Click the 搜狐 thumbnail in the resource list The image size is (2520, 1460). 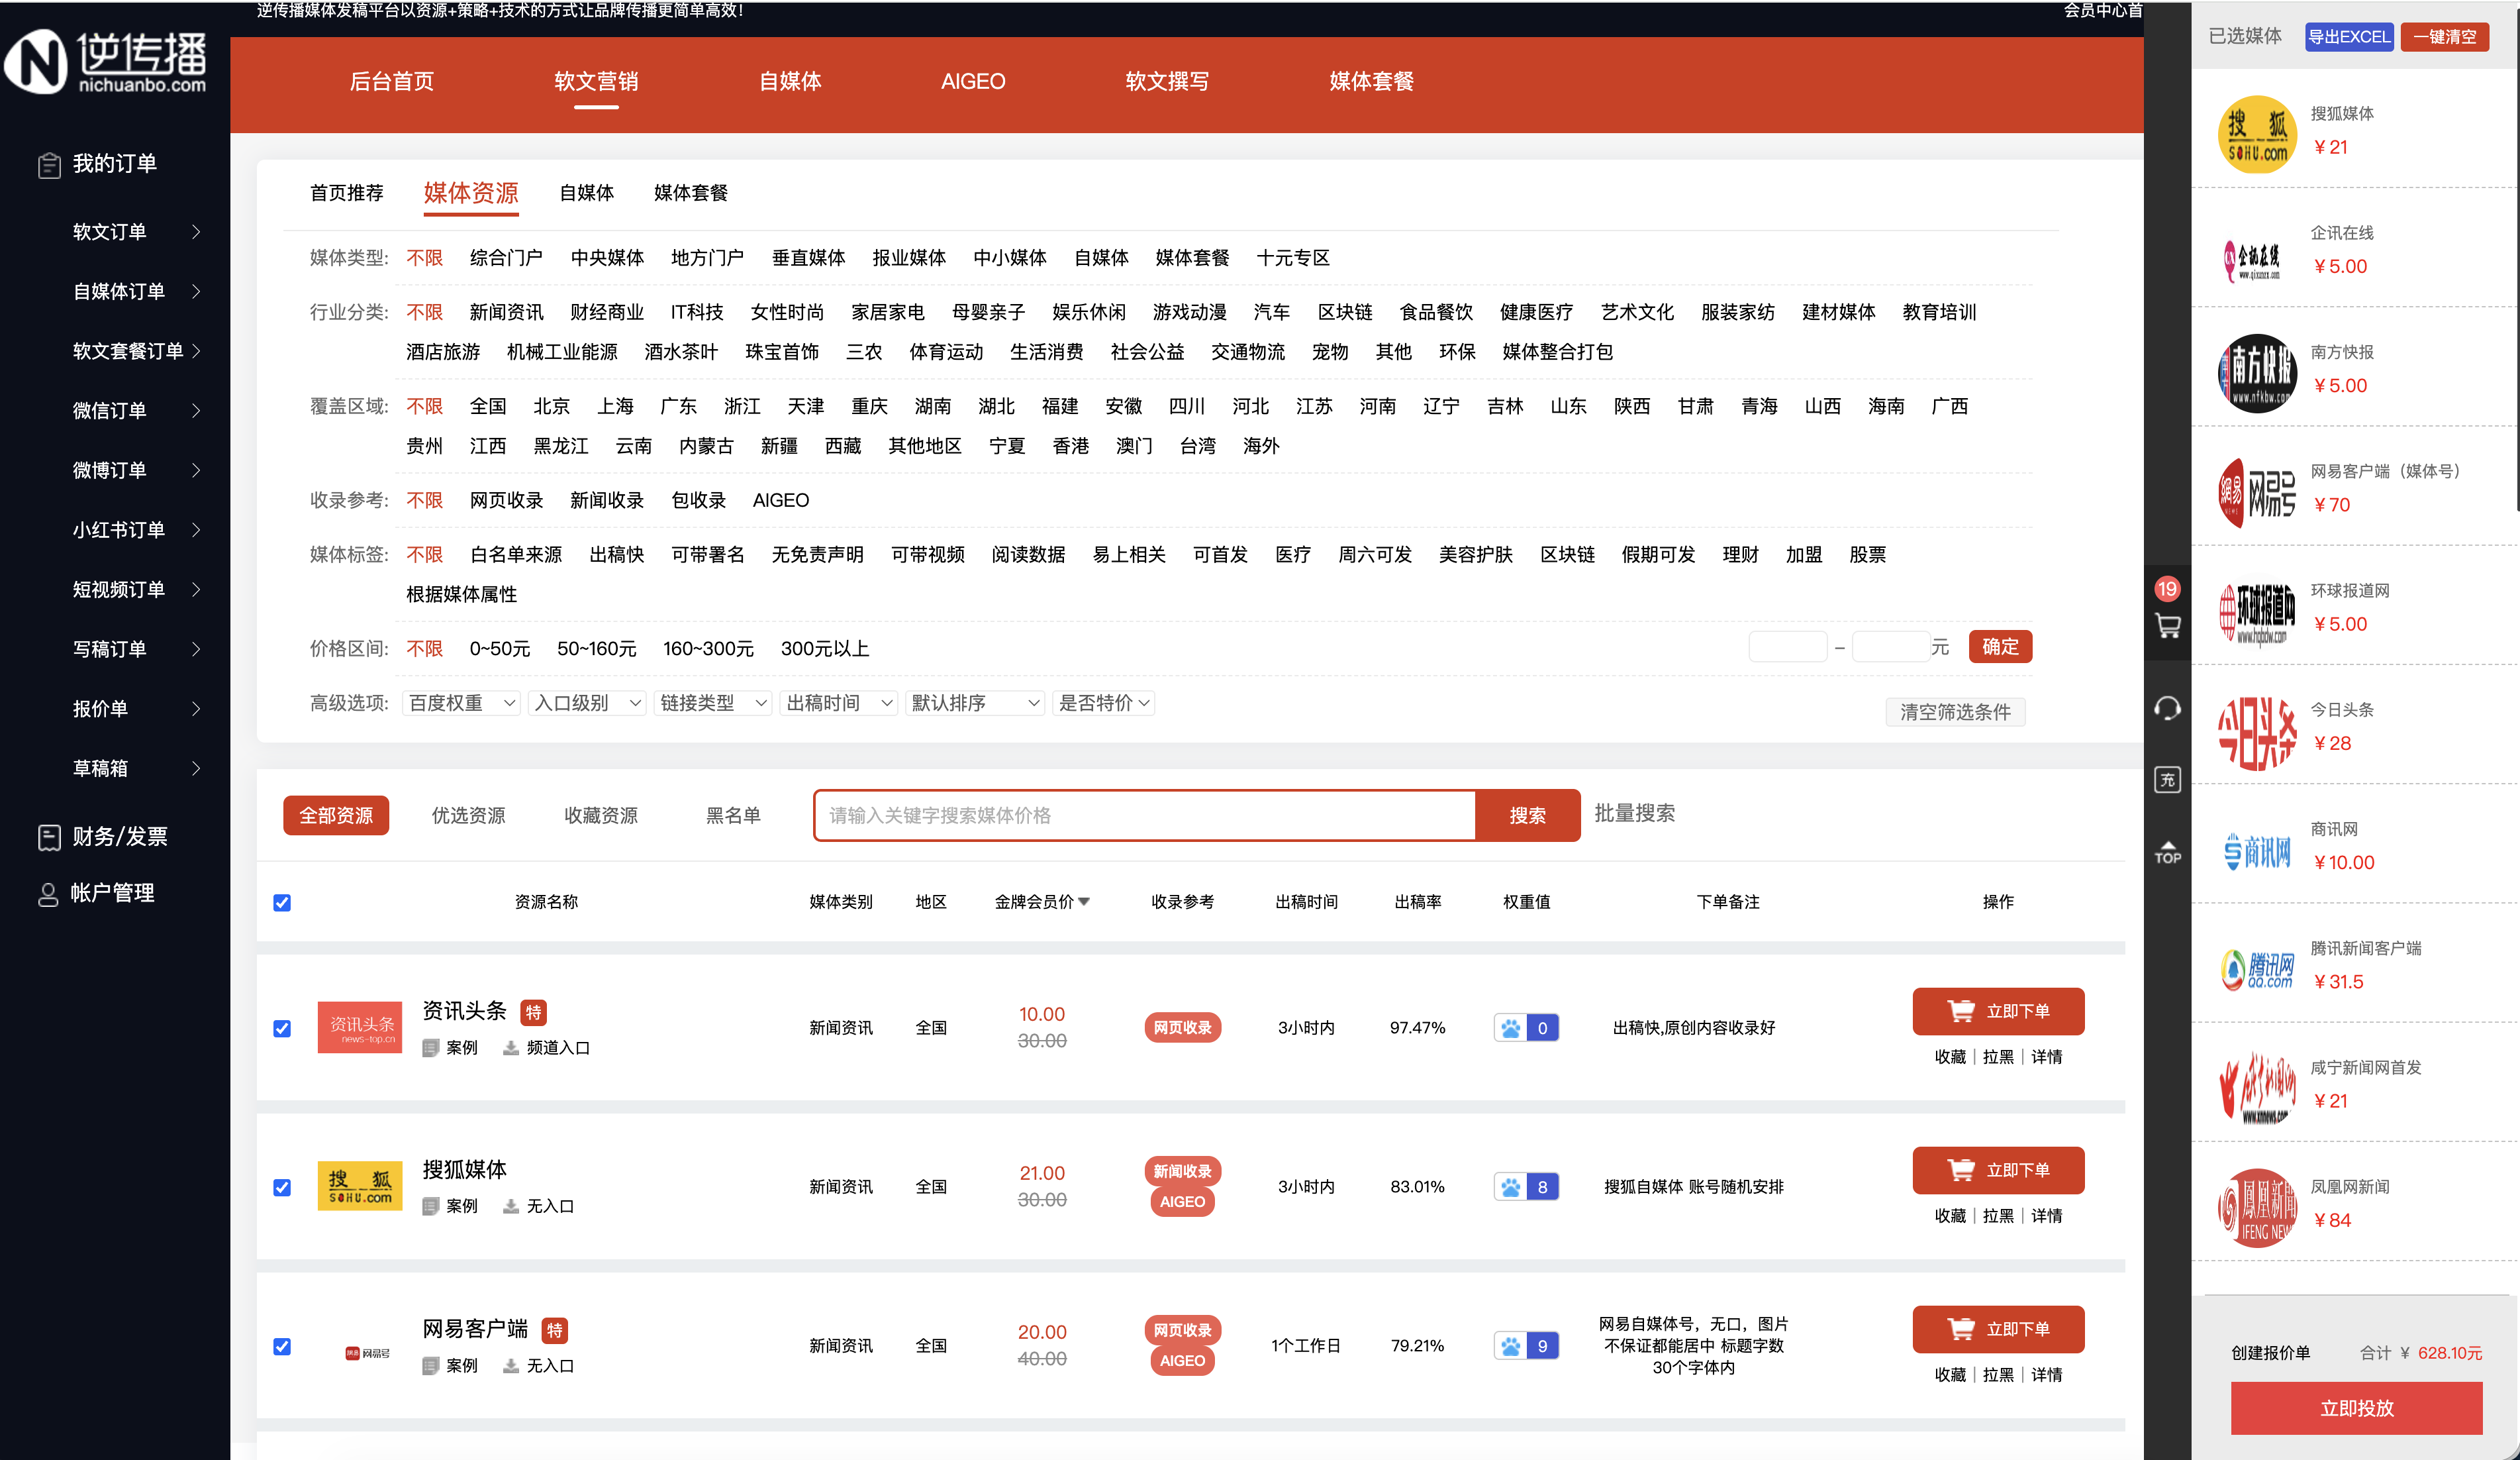(x=360, y=1187)
